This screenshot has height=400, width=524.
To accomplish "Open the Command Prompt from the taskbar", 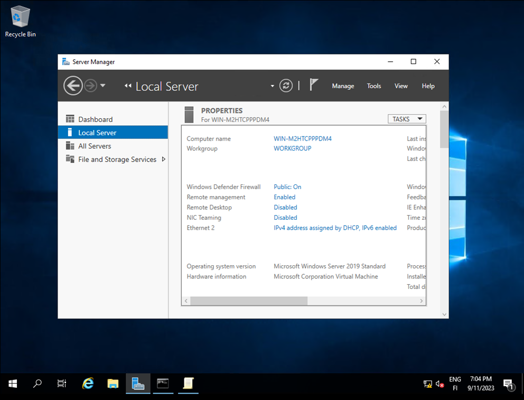I will click(x=163, y=384).
